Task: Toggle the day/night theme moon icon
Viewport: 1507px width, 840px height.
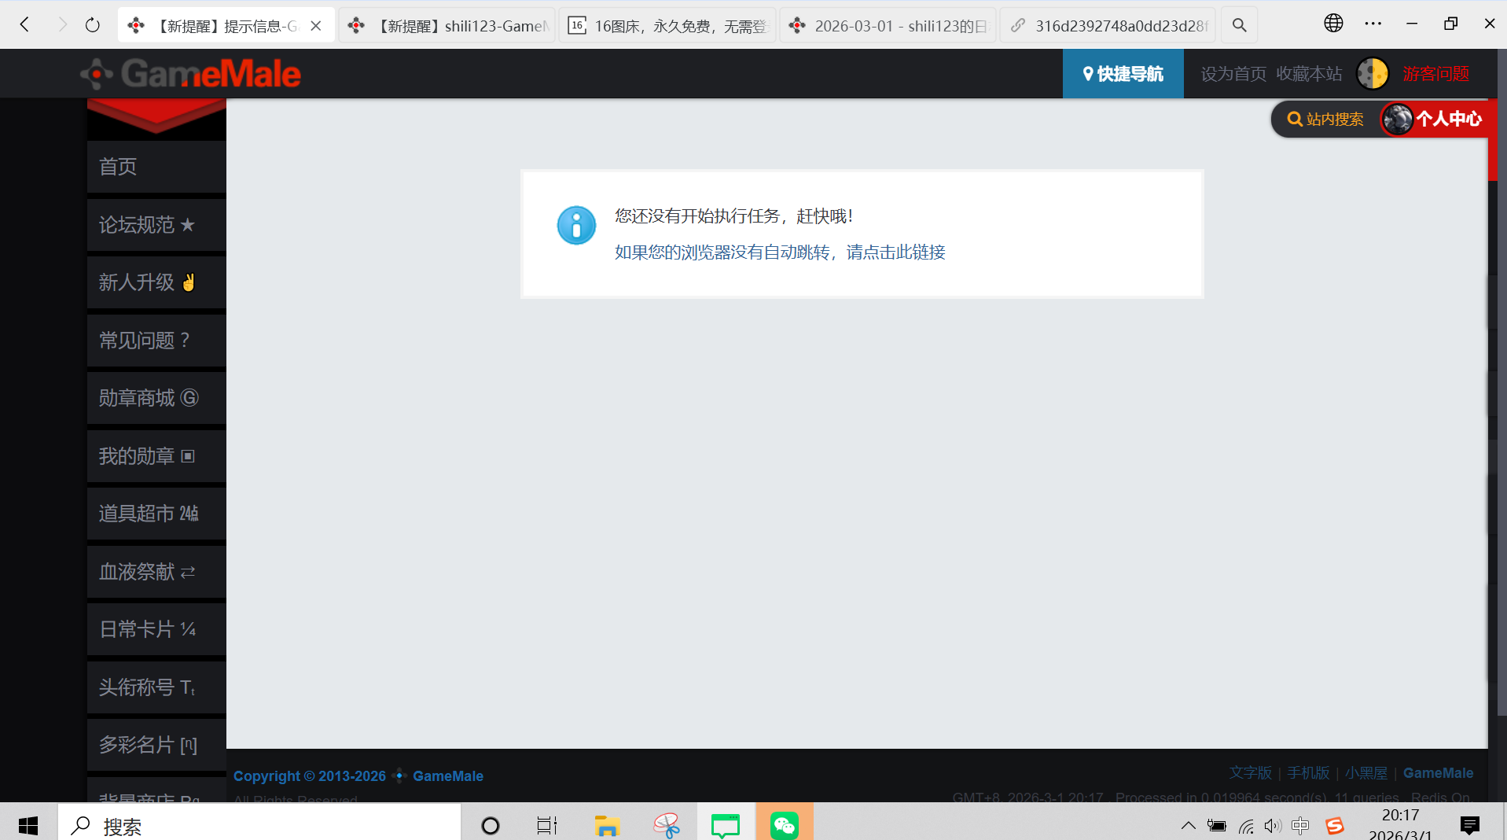Action: click(1373, 74)
